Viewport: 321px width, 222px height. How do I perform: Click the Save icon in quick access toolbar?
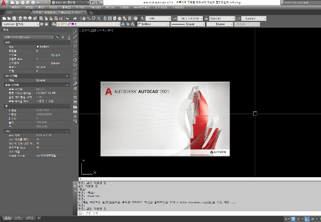(22, 3)
